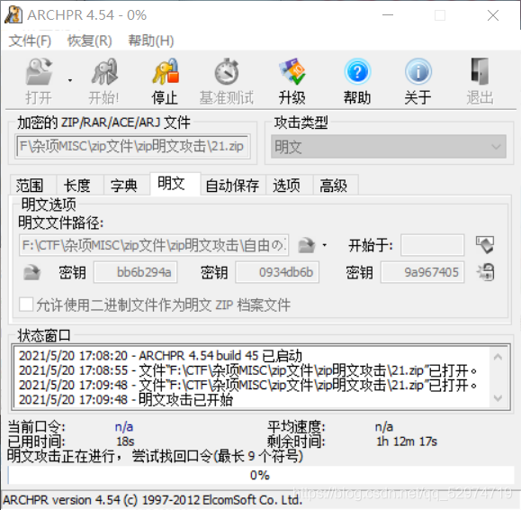The image size is (521, 510).
Task: Click the 0% progress bar
Action: pyautogui.click(x=261, y=475)
